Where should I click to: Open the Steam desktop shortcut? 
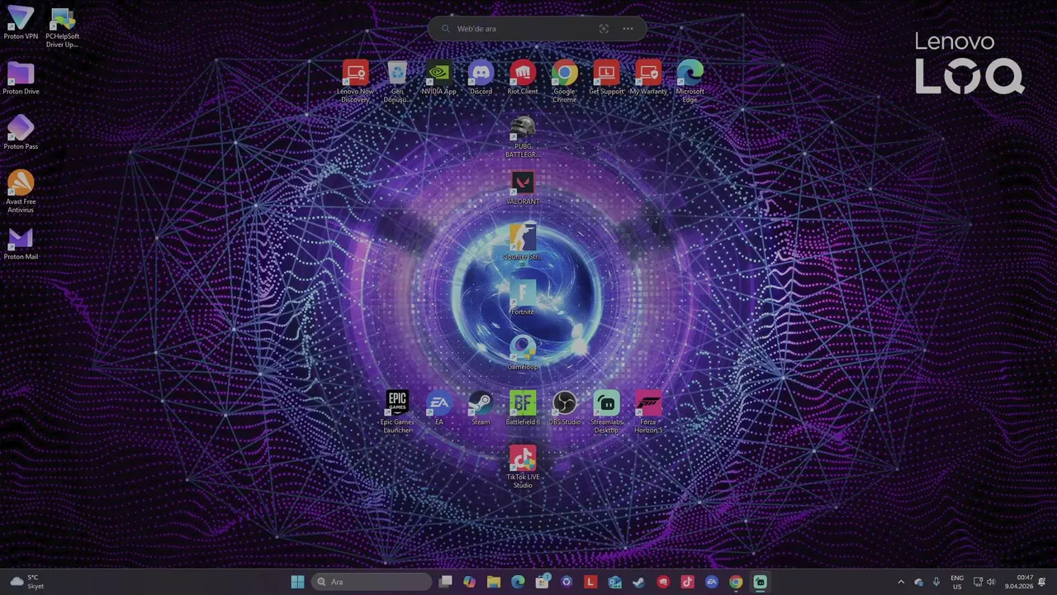coord(481,408)
